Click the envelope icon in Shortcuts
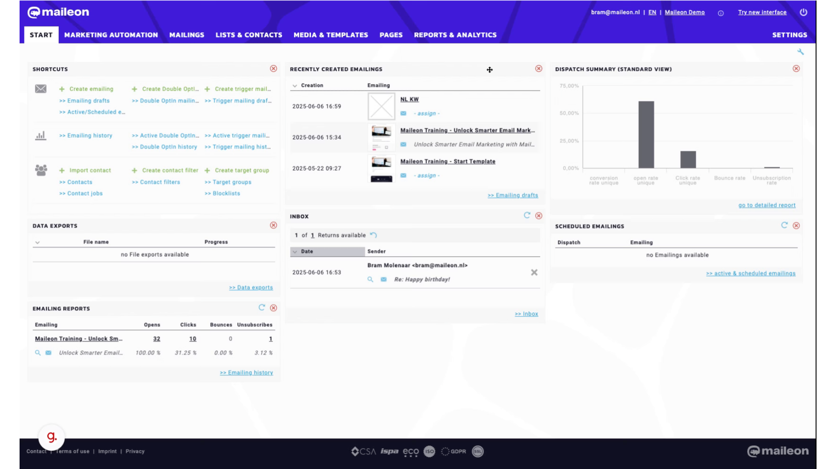Viewport: 835px width, 469px height. tap(41, 89)
